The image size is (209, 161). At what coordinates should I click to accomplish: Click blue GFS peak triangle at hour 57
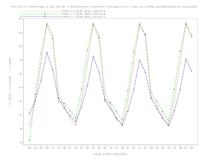pos(140,60)
